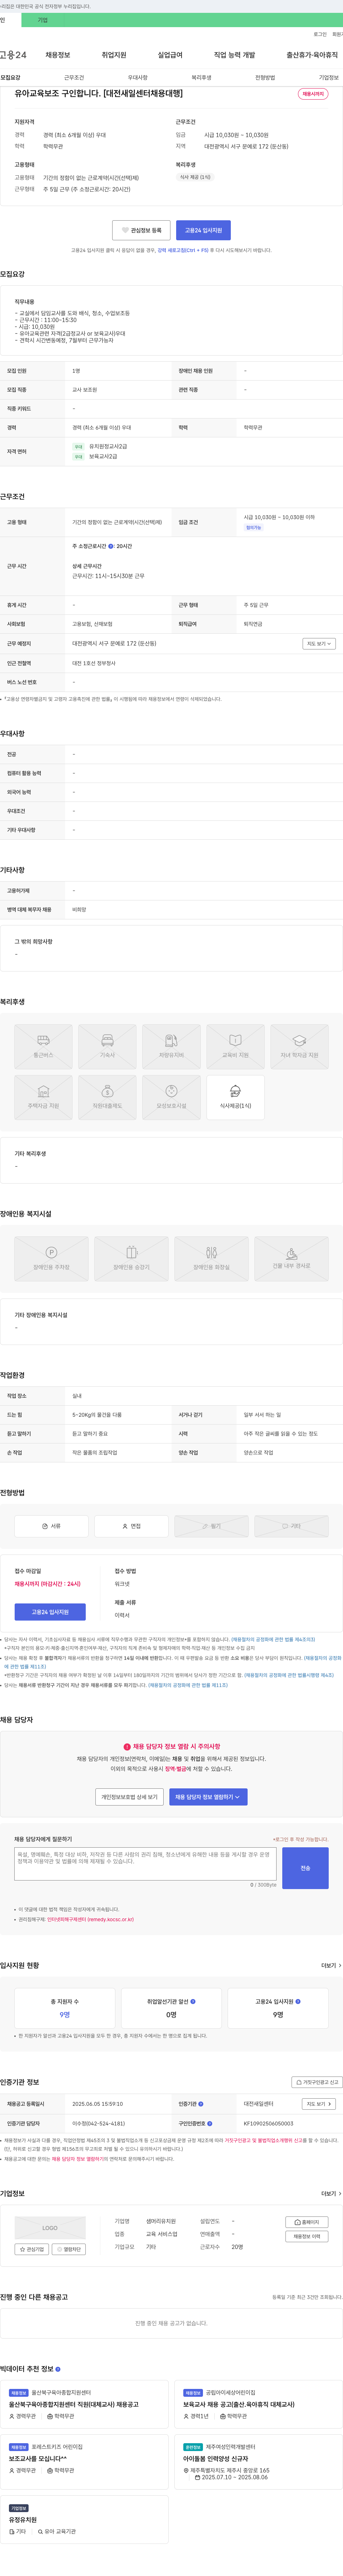343x2576 pixels.
Task: Switch to the 우대사항 section tab
Action: pos(138,77)
